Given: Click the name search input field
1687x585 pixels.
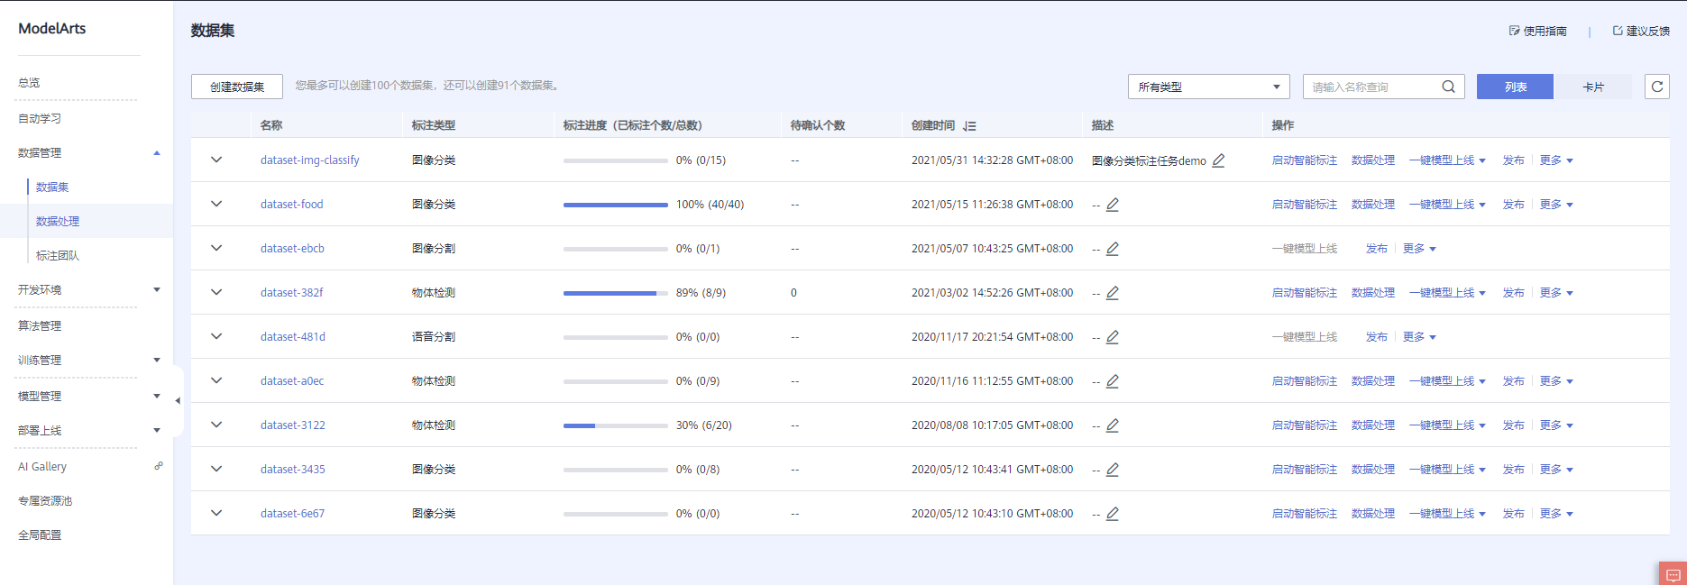Looking at the screenshot, I should [x=1371, y=87].
